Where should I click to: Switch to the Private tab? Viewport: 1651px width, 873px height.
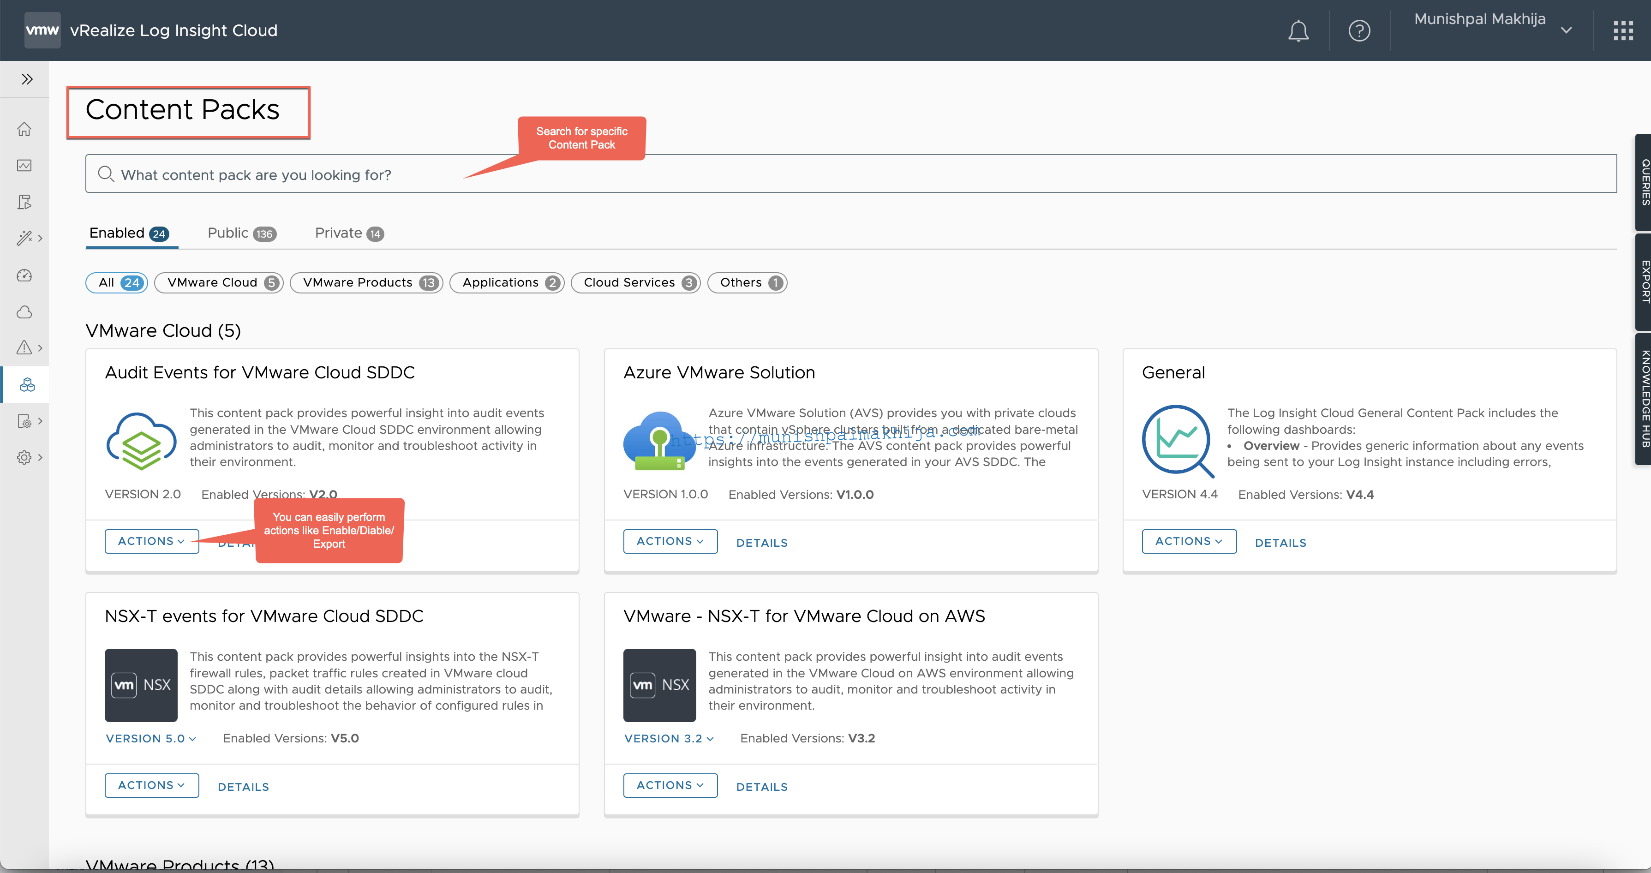349,233
